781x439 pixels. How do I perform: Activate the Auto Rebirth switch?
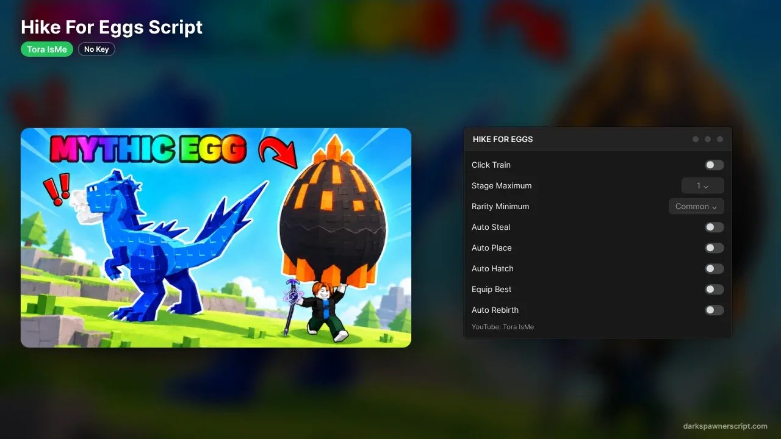[714, 310]
